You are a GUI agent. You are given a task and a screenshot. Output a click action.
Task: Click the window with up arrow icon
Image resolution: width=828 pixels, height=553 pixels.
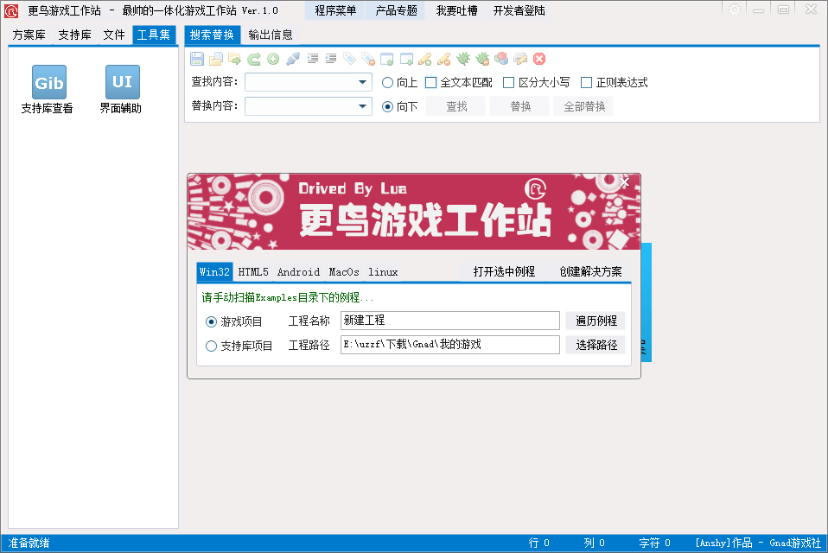click(387, 59)
